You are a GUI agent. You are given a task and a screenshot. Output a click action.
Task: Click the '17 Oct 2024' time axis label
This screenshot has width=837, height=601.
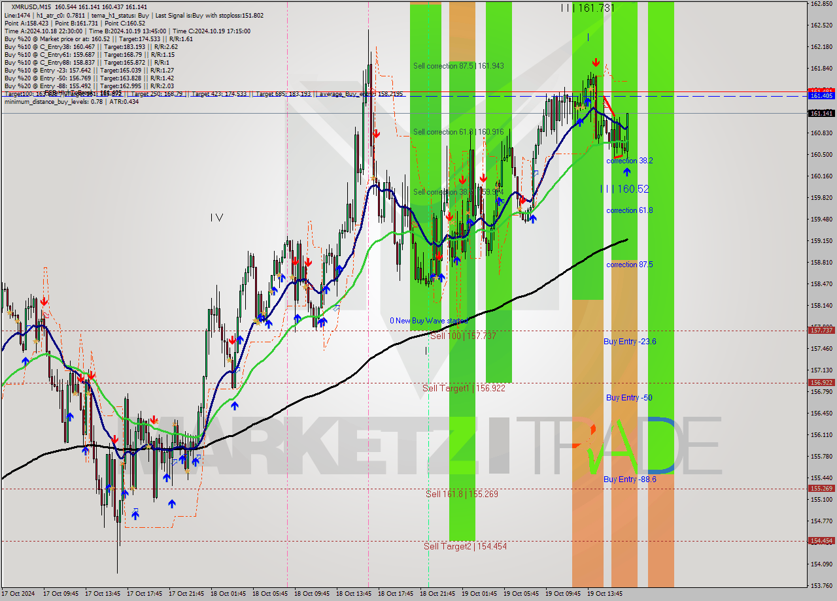point(19,594)
